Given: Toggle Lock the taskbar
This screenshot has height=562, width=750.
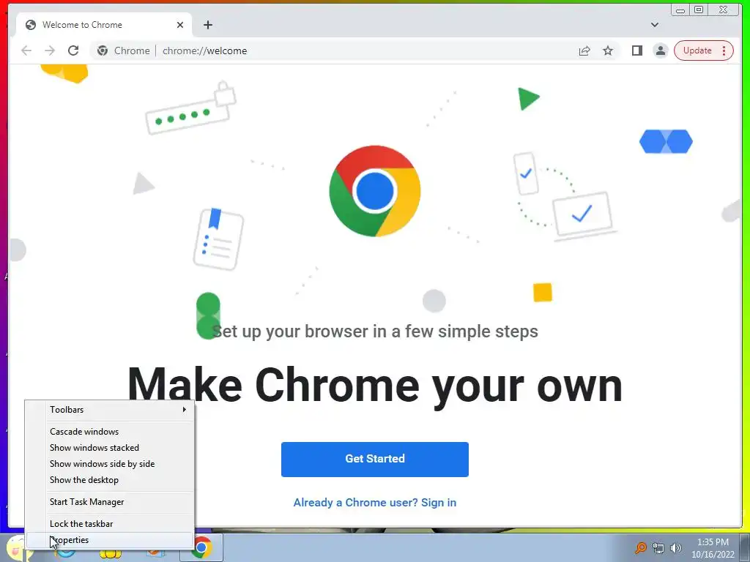Looking at the screenshot, I should coord(110,524).
